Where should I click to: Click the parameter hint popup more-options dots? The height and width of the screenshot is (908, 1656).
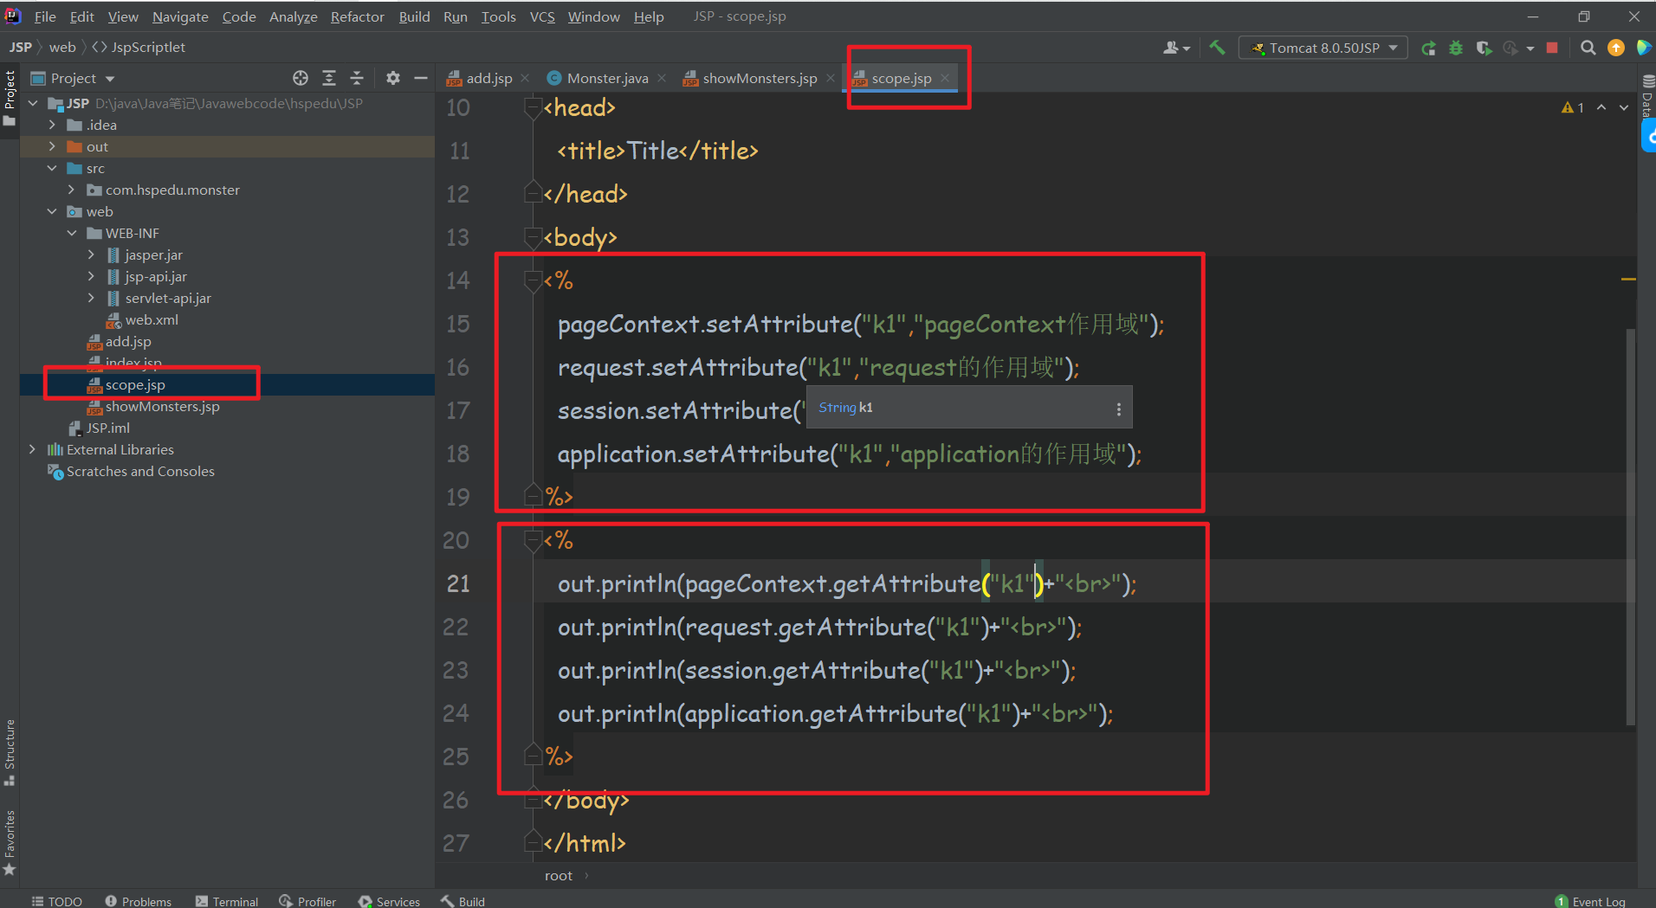[1119, 409]
